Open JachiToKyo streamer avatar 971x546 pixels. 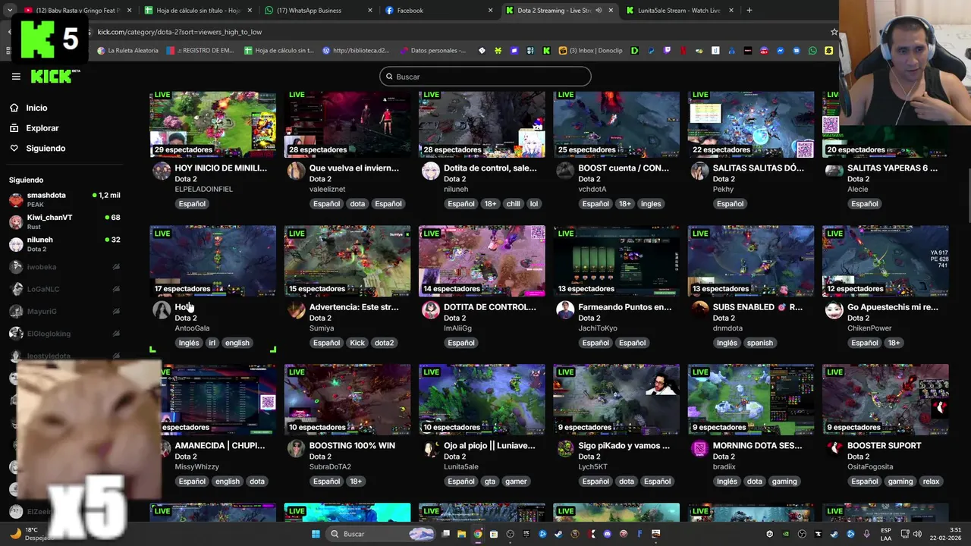[x=565, y=309]
